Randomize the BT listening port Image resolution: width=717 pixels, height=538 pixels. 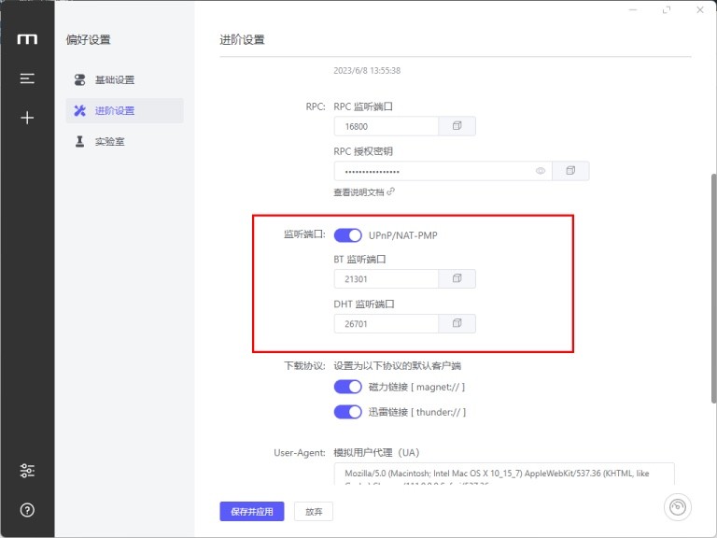coord(457,278)
